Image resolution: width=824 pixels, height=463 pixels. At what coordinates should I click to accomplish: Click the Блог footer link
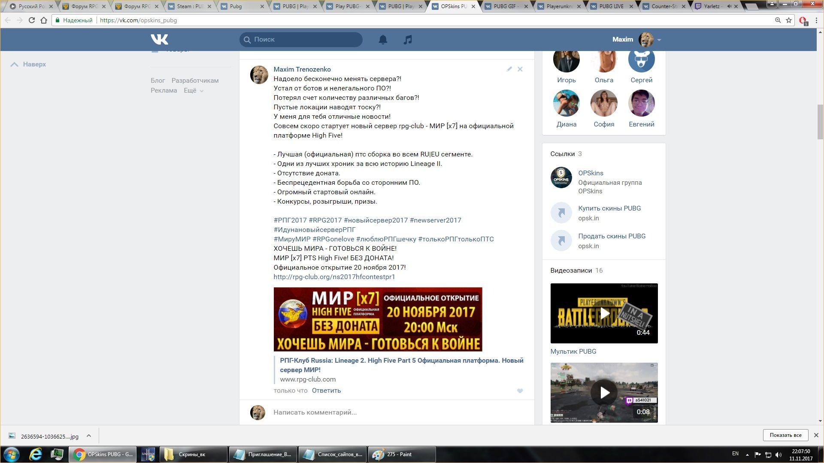[158, 81]
